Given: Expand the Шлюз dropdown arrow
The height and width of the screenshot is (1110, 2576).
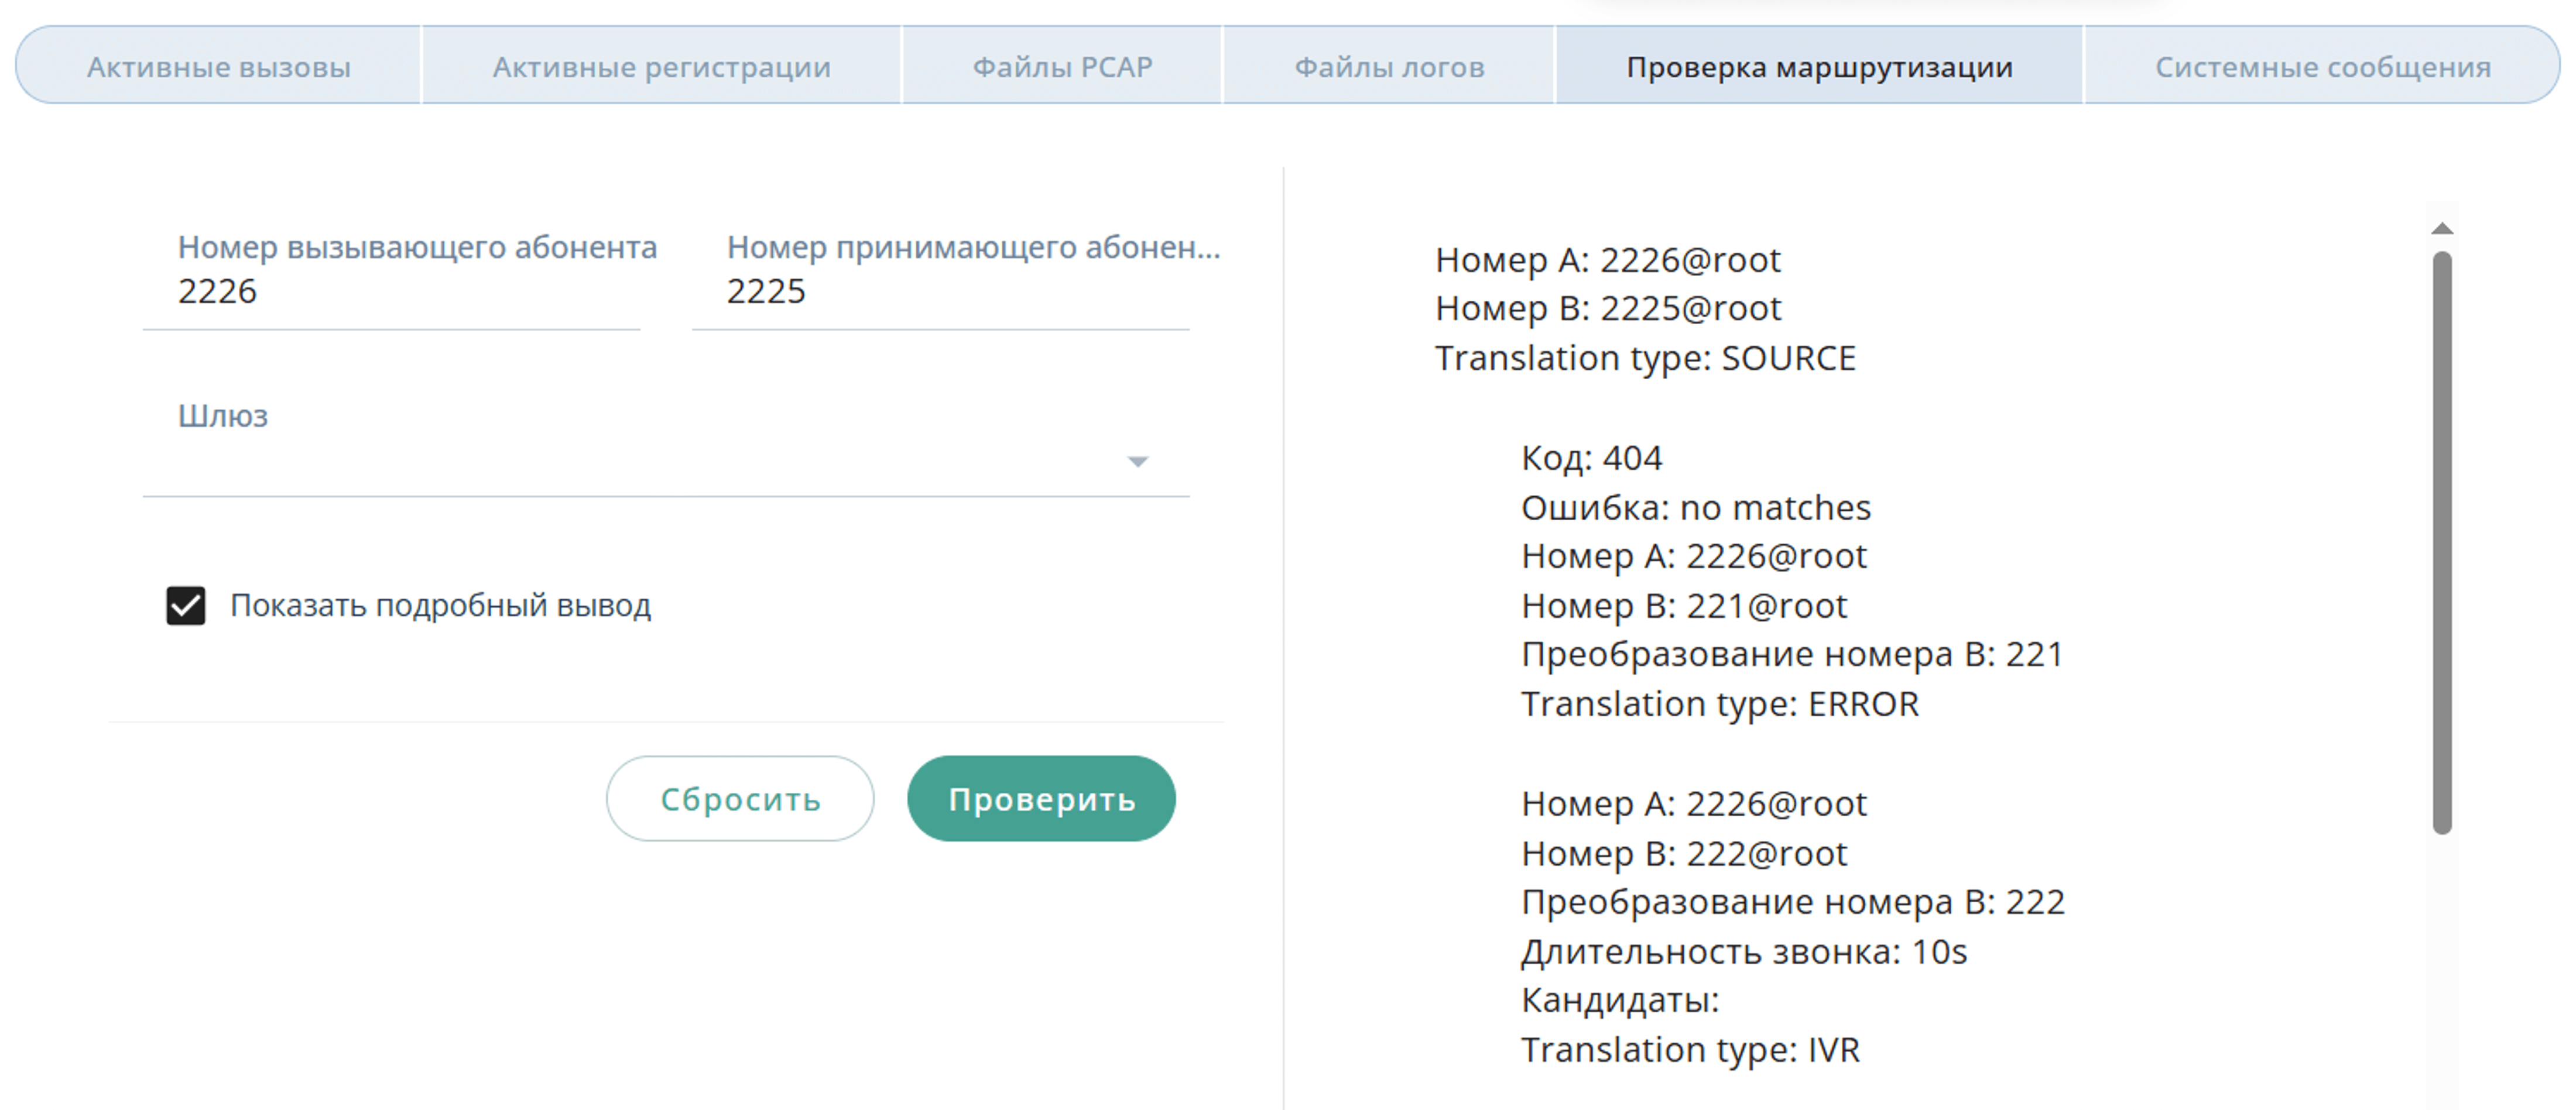Looking at the screenshot, I should 1137,462.
